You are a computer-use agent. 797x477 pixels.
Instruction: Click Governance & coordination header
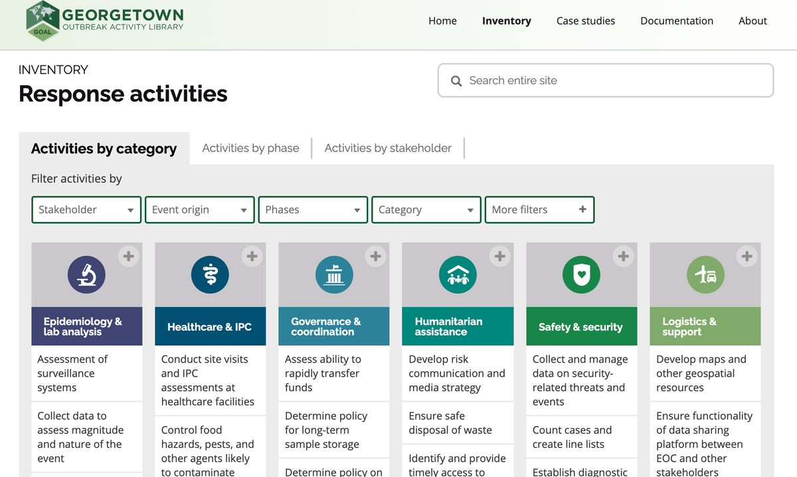(334, 326)
